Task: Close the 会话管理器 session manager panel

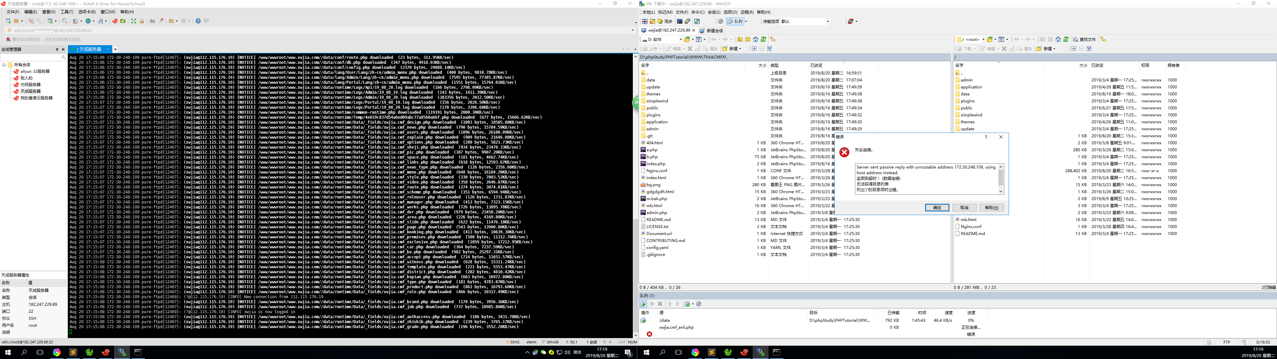Action: click(x=63, y=50)
